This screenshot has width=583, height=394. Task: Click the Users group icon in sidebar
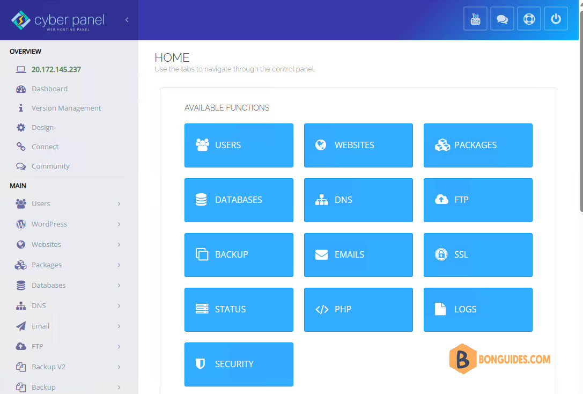tap(21, 203)
